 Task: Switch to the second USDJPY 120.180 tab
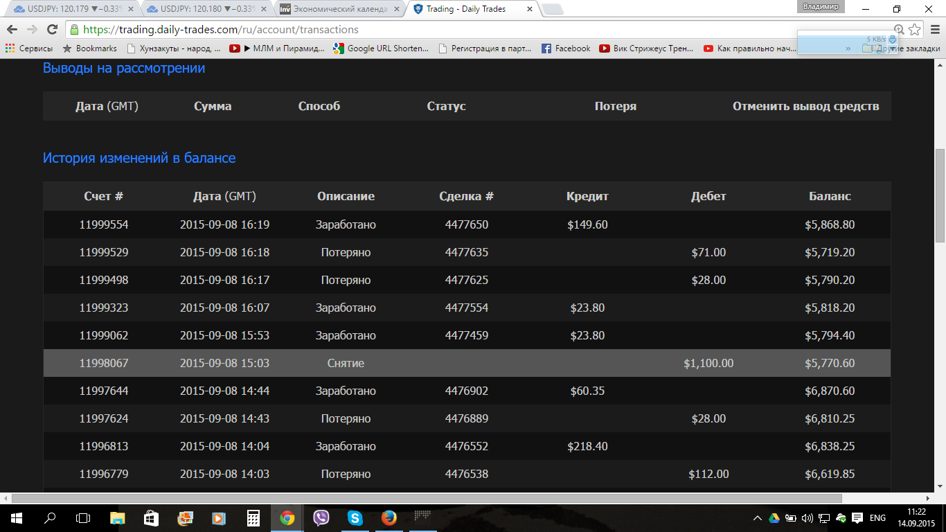[206, 9]
